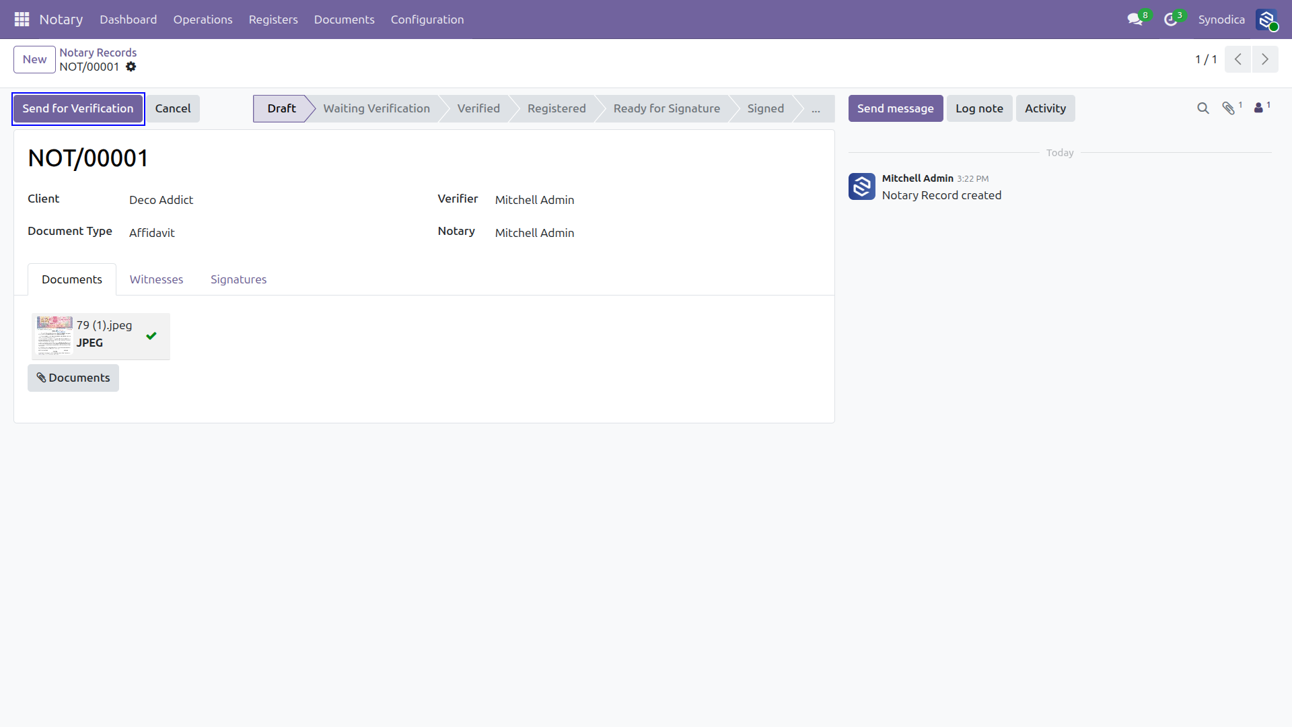Switch to Witnesses tab
The image size is (1292, 727).
[x=156, y=279]
